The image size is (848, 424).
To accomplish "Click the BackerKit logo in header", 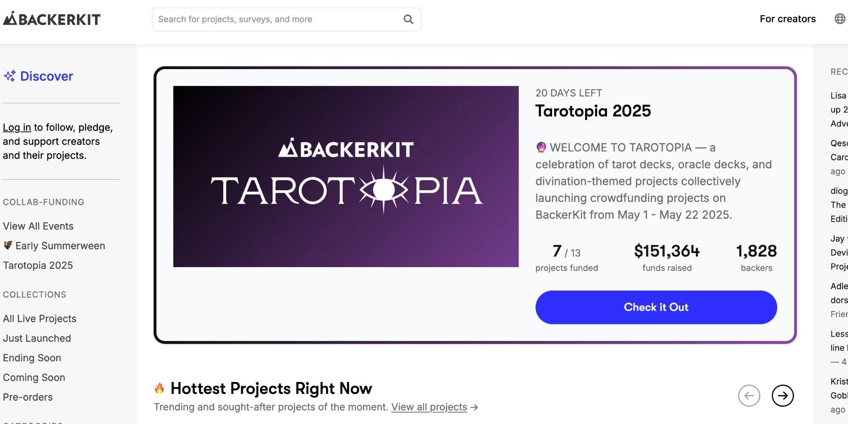I will [x=52, y=19].
